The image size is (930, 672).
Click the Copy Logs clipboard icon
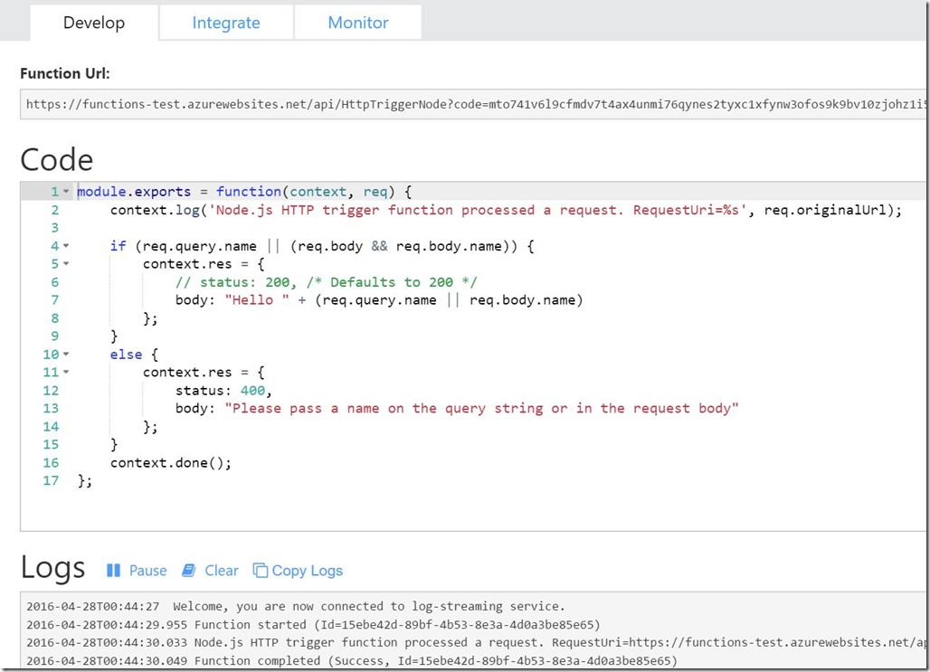point(261,571)
